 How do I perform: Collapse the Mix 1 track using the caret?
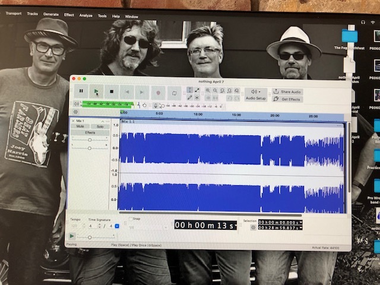[x=103, y=121]
